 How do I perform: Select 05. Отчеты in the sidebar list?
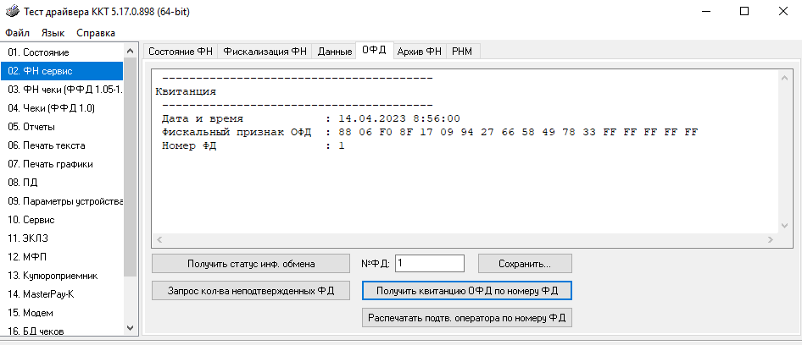click(x=61, y=127)
